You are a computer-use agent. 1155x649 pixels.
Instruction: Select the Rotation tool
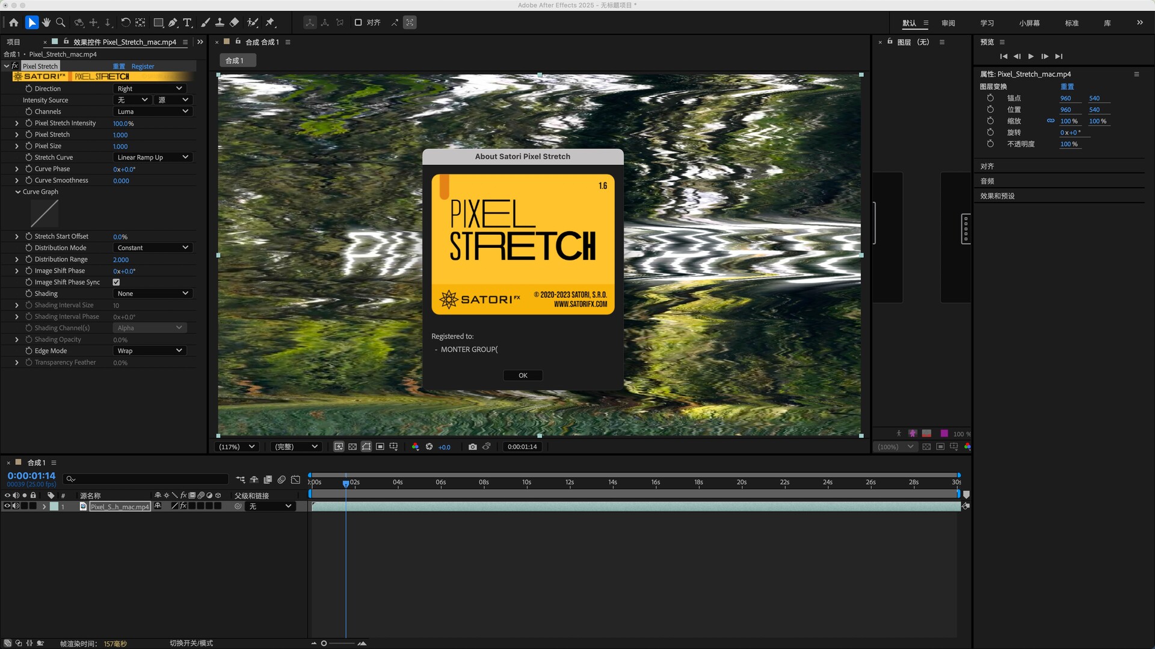(125, 23)
